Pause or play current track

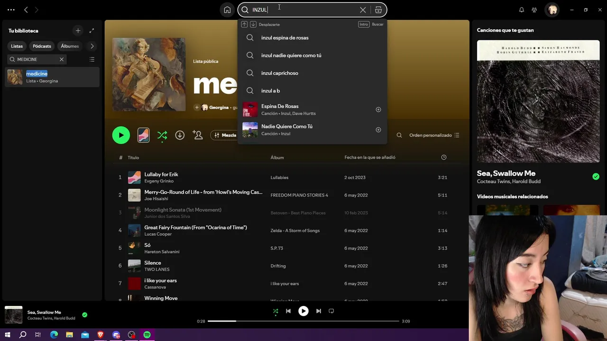(303, 311)
